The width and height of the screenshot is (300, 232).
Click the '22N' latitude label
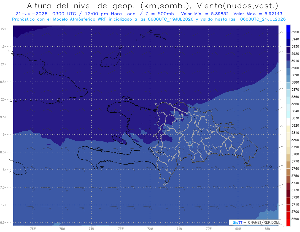[x=4, y=29]
